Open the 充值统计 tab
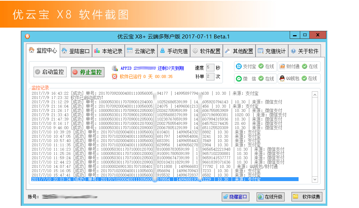The height and width of the screenshot is (208, 359). click(272, 51)
